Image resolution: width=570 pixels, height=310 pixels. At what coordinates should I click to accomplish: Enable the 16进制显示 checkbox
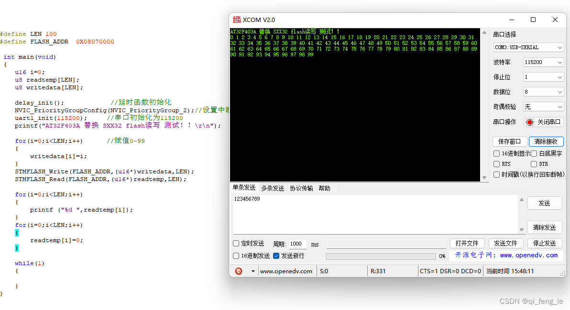pos(496,153)
